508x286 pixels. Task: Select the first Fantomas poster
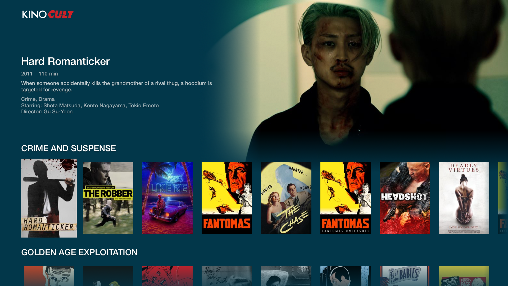[226, 198]
